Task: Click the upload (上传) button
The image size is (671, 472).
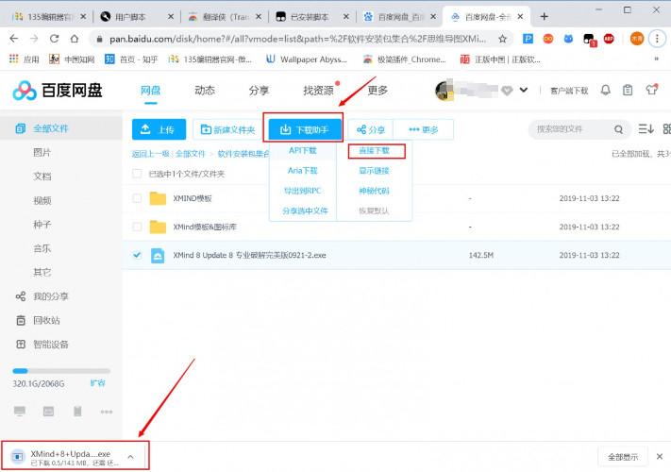Action: click(x=159, y=129)
